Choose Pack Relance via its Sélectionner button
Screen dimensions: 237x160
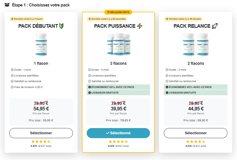tap(196, 133)
